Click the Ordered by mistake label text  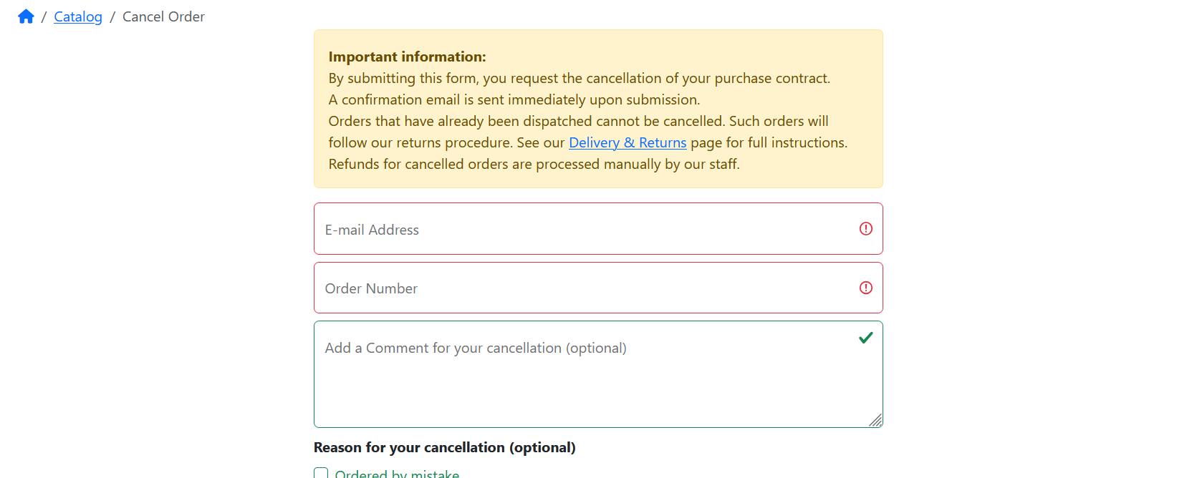click(x=397, y=474)
